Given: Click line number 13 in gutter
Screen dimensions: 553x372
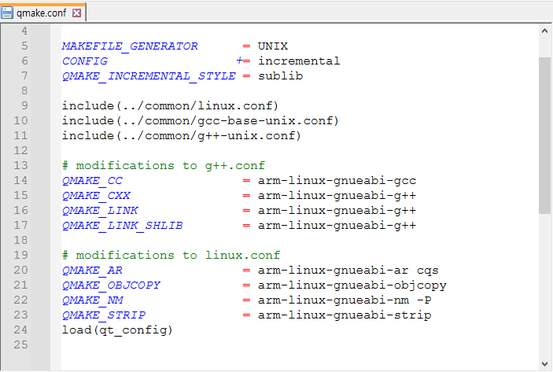Looking at the screenshot, I should tap(20, 166).
